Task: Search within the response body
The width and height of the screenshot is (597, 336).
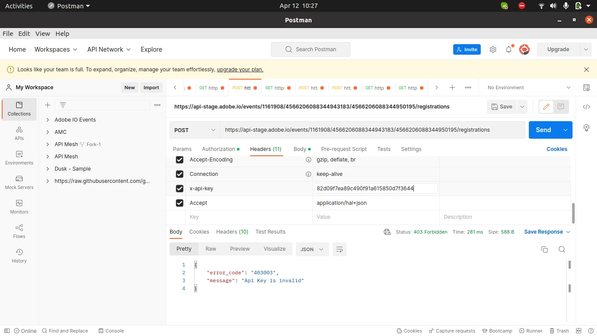Action: click(x=562, y=249)
